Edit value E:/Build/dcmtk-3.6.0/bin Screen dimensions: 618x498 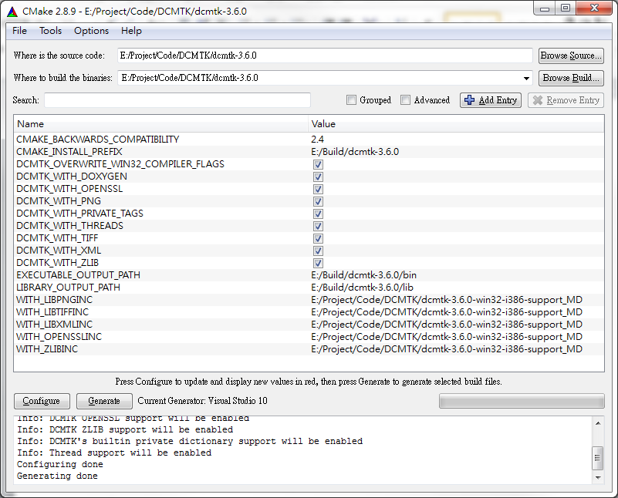[x=364, y=274]
